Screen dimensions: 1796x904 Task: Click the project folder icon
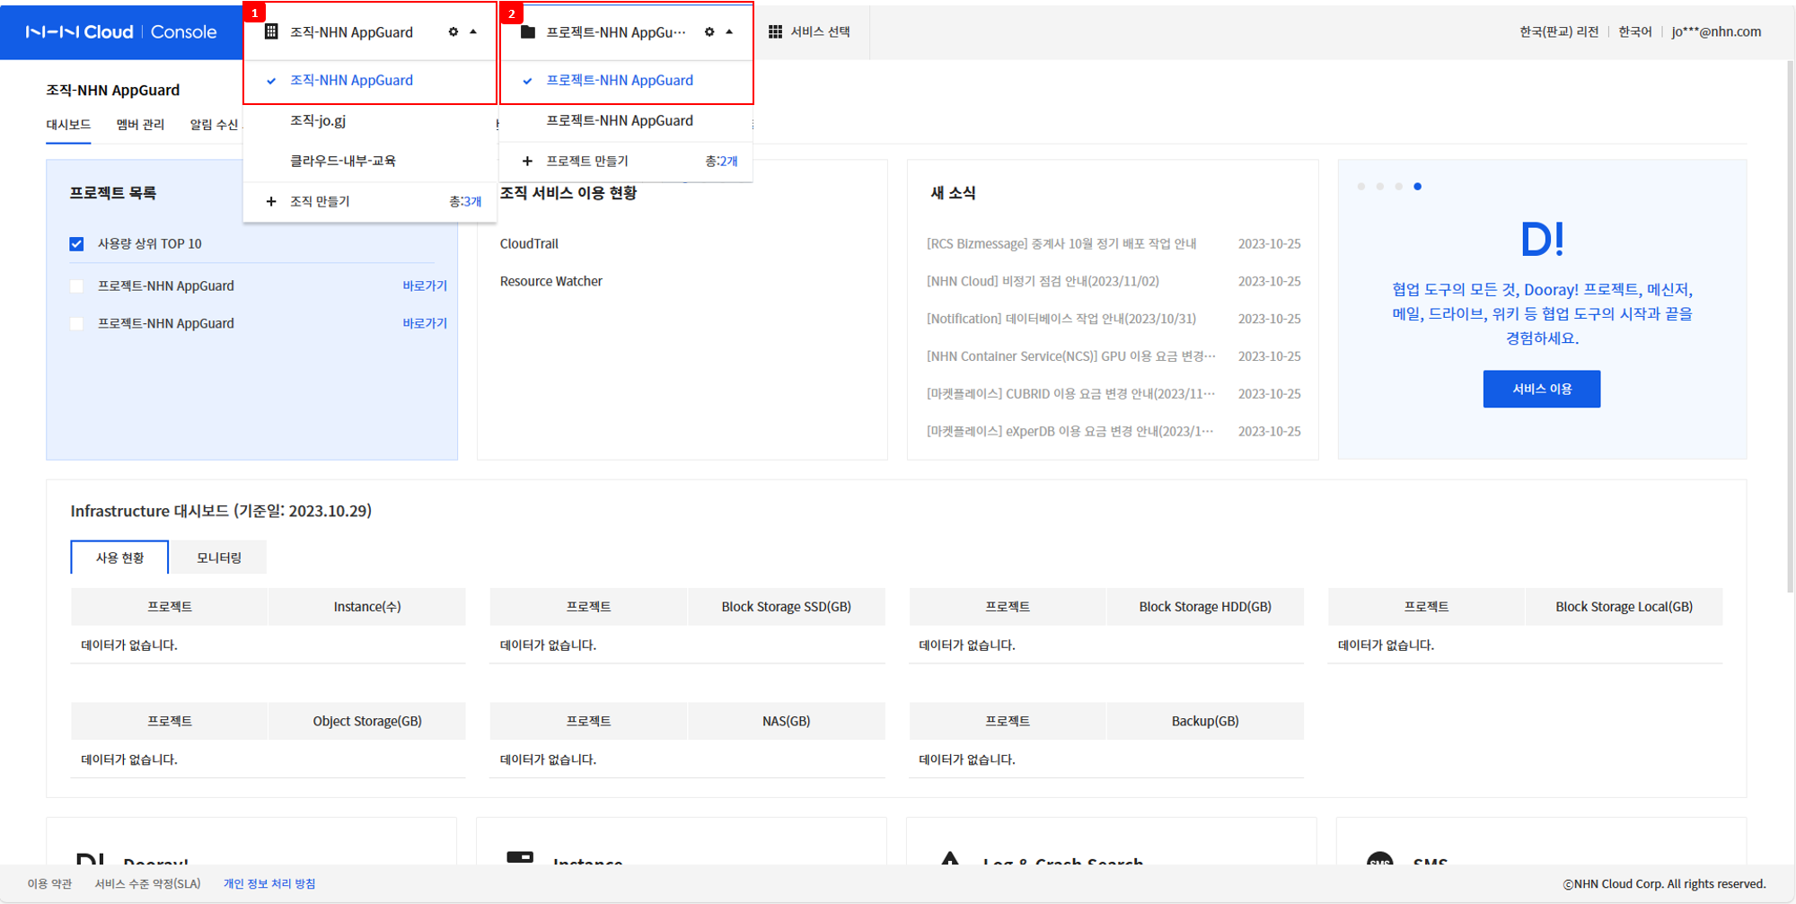[x=528, y=31]
